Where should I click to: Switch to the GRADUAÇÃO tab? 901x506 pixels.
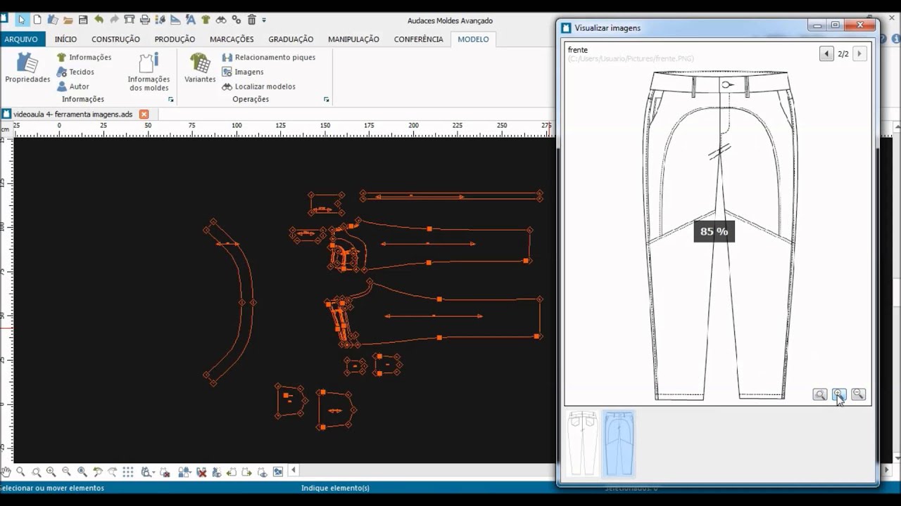click(291, 39)
